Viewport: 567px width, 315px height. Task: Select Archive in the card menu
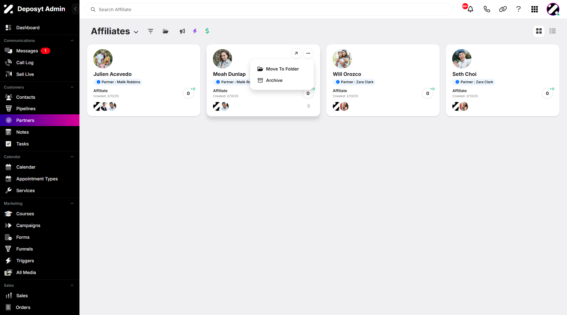pos(282,80)
